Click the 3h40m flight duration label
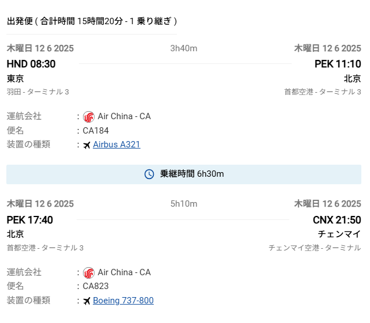This screenshot has height=323, width=370. click(x=184, y=48)
